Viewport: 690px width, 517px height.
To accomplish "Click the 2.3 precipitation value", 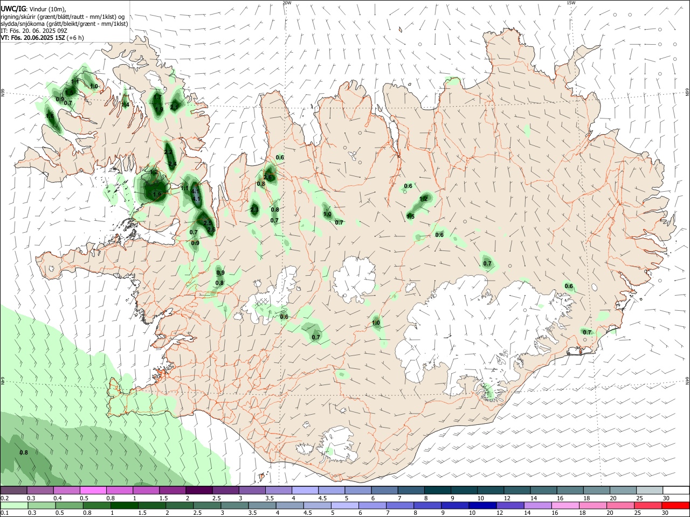I will tap(254, 209).
